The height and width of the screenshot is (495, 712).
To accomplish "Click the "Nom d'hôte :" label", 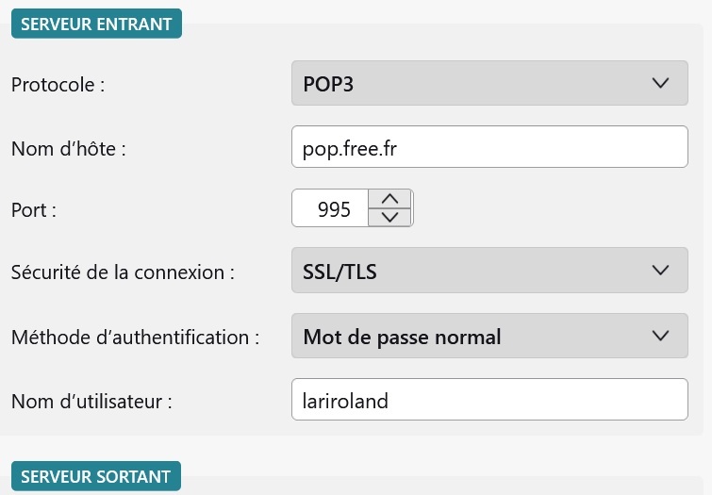I will pos(68,148).
